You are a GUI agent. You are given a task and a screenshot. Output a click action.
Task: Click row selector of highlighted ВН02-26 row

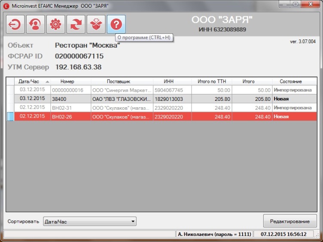click(10, 116)
